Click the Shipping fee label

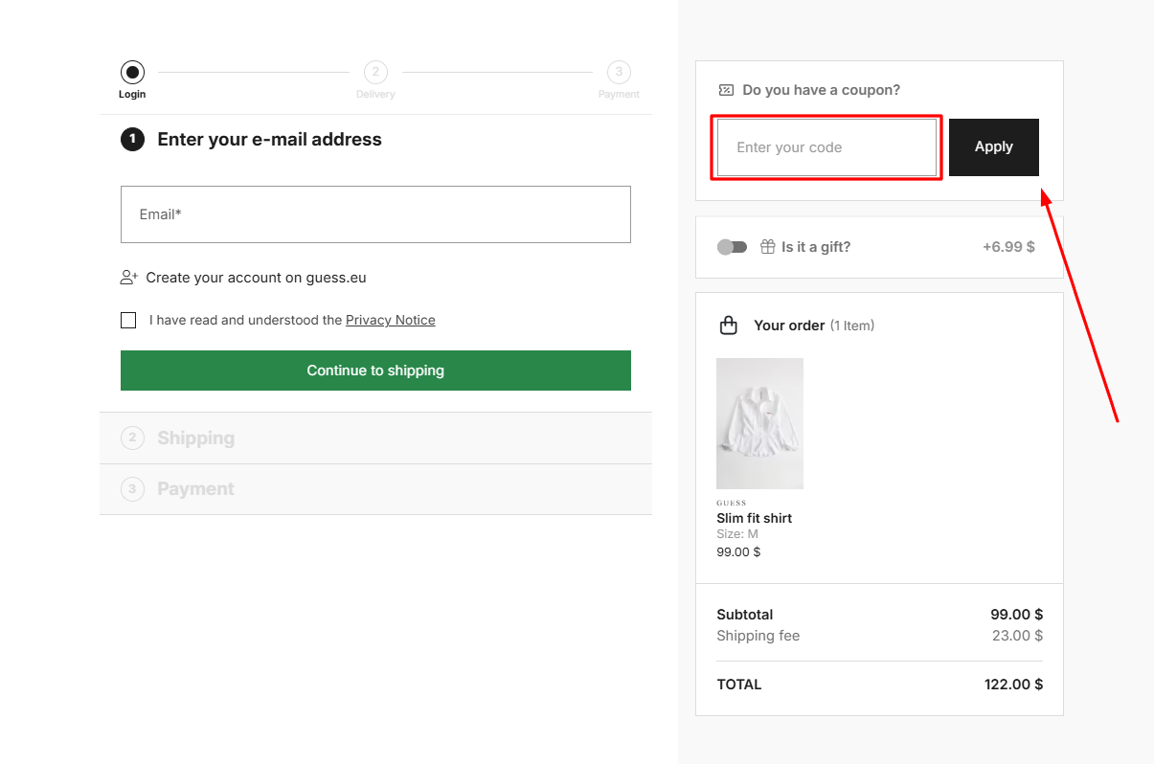(758, 636)
